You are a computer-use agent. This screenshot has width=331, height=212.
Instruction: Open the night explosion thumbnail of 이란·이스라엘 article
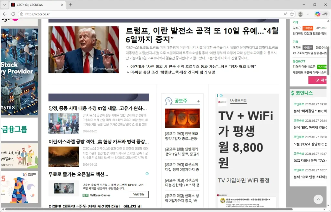[x=64, y=157]
